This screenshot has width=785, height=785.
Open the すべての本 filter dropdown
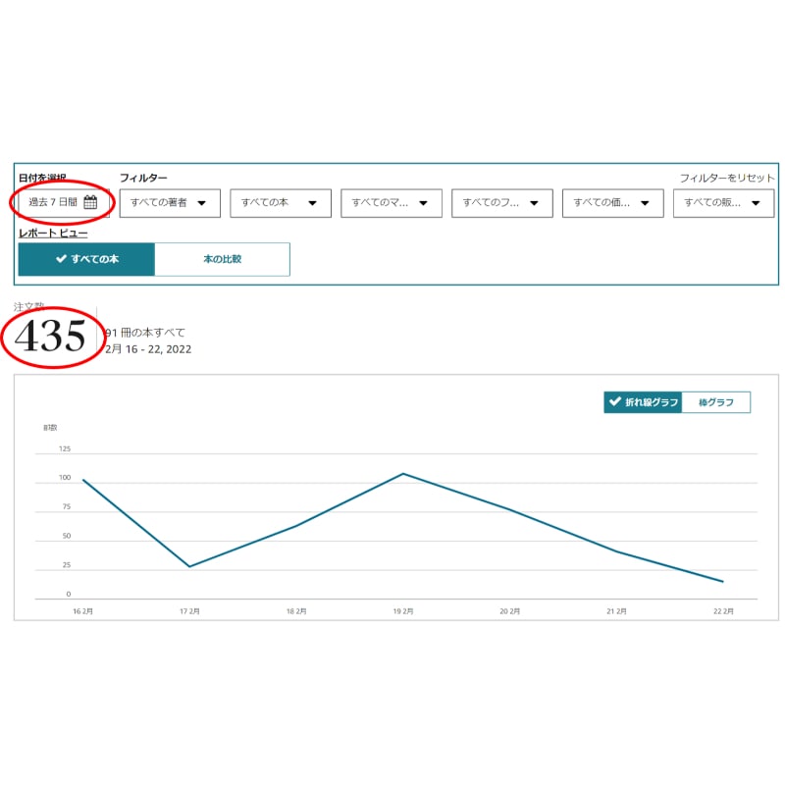(281, 203)
